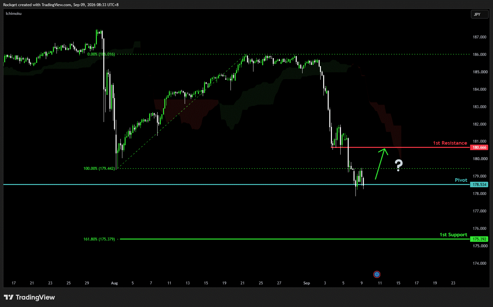
Task: Click the white question mark symbol
Action: pos(399,165)
